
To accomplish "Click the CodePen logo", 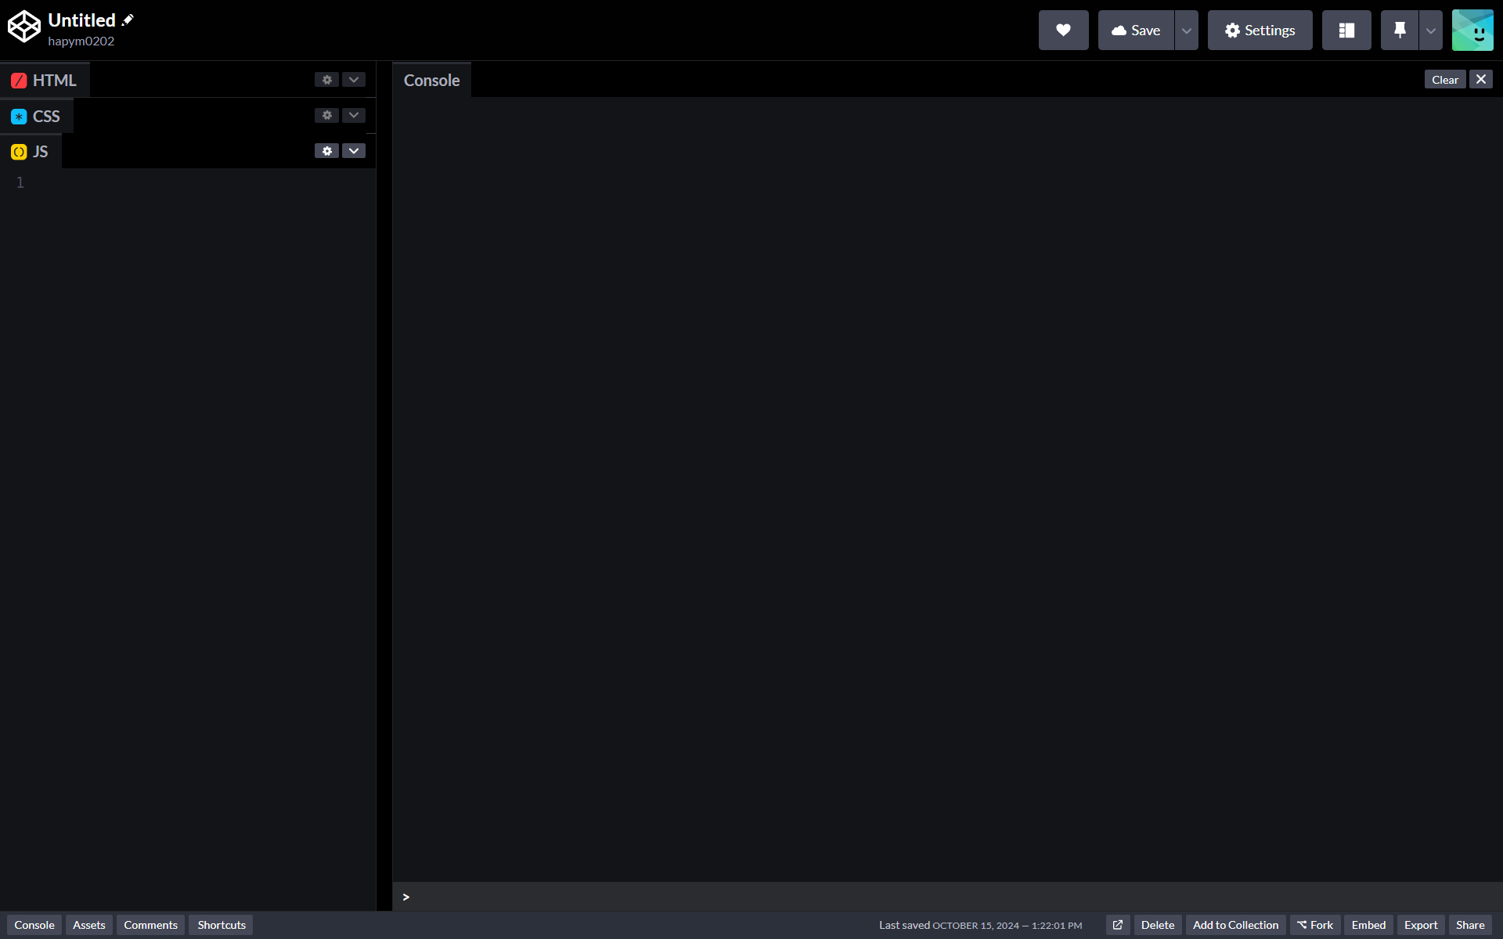I will click(23, 27).
